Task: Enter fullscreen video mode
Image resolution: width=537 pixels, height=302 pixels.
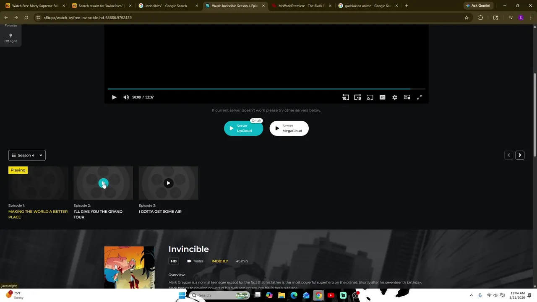Action: 419,97
